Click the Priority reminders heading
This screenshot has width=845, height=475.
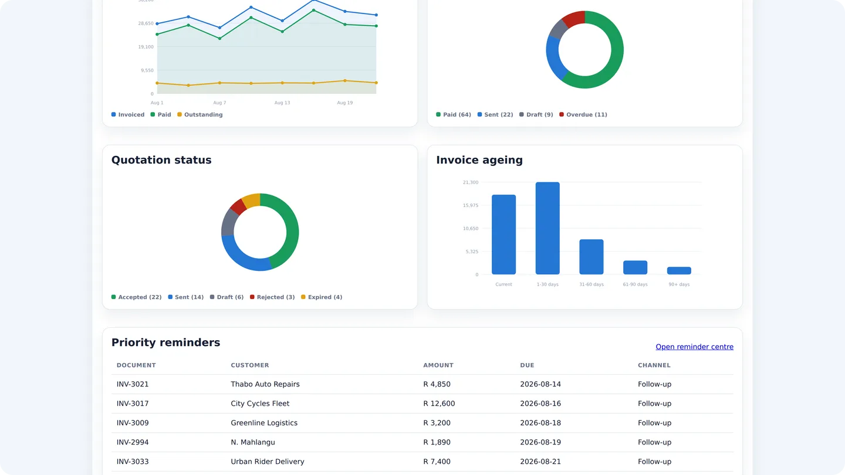[166, 342]
